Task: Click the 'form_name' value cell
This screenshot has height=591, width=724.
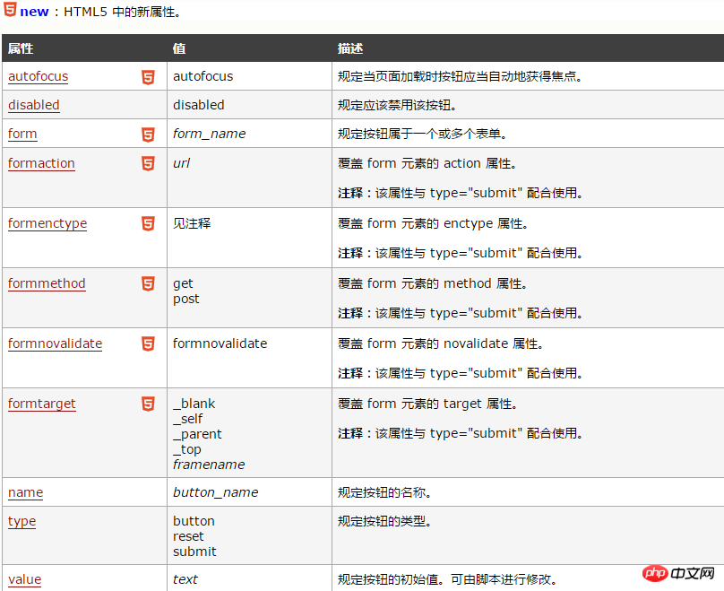Action: [209, 134]
